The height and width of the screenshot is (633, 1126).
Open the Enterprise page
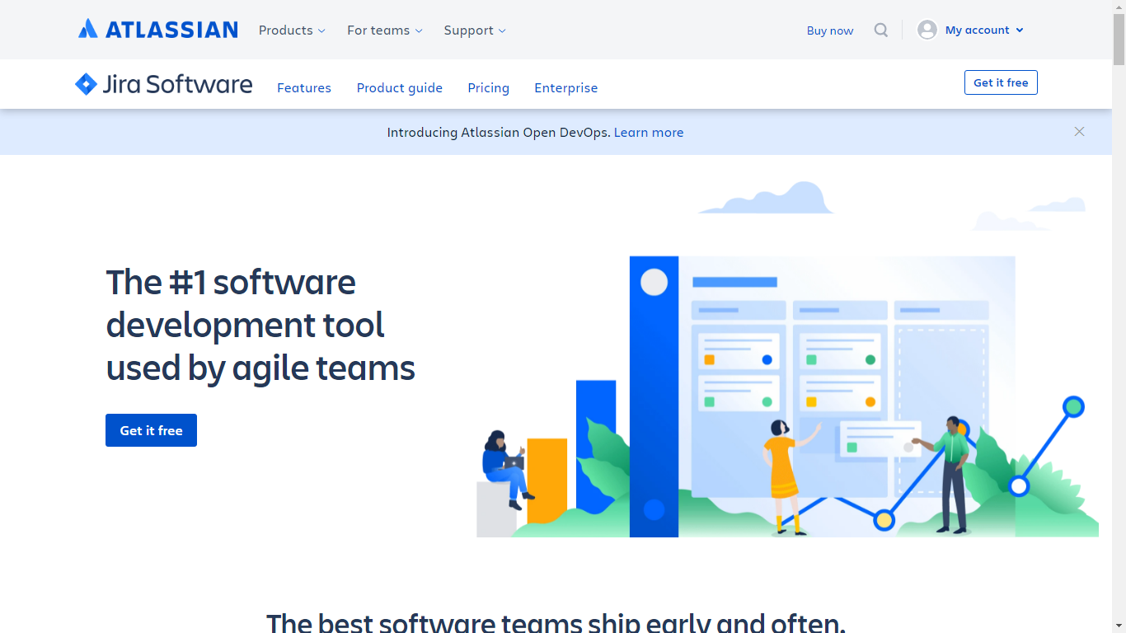point(565,87)
